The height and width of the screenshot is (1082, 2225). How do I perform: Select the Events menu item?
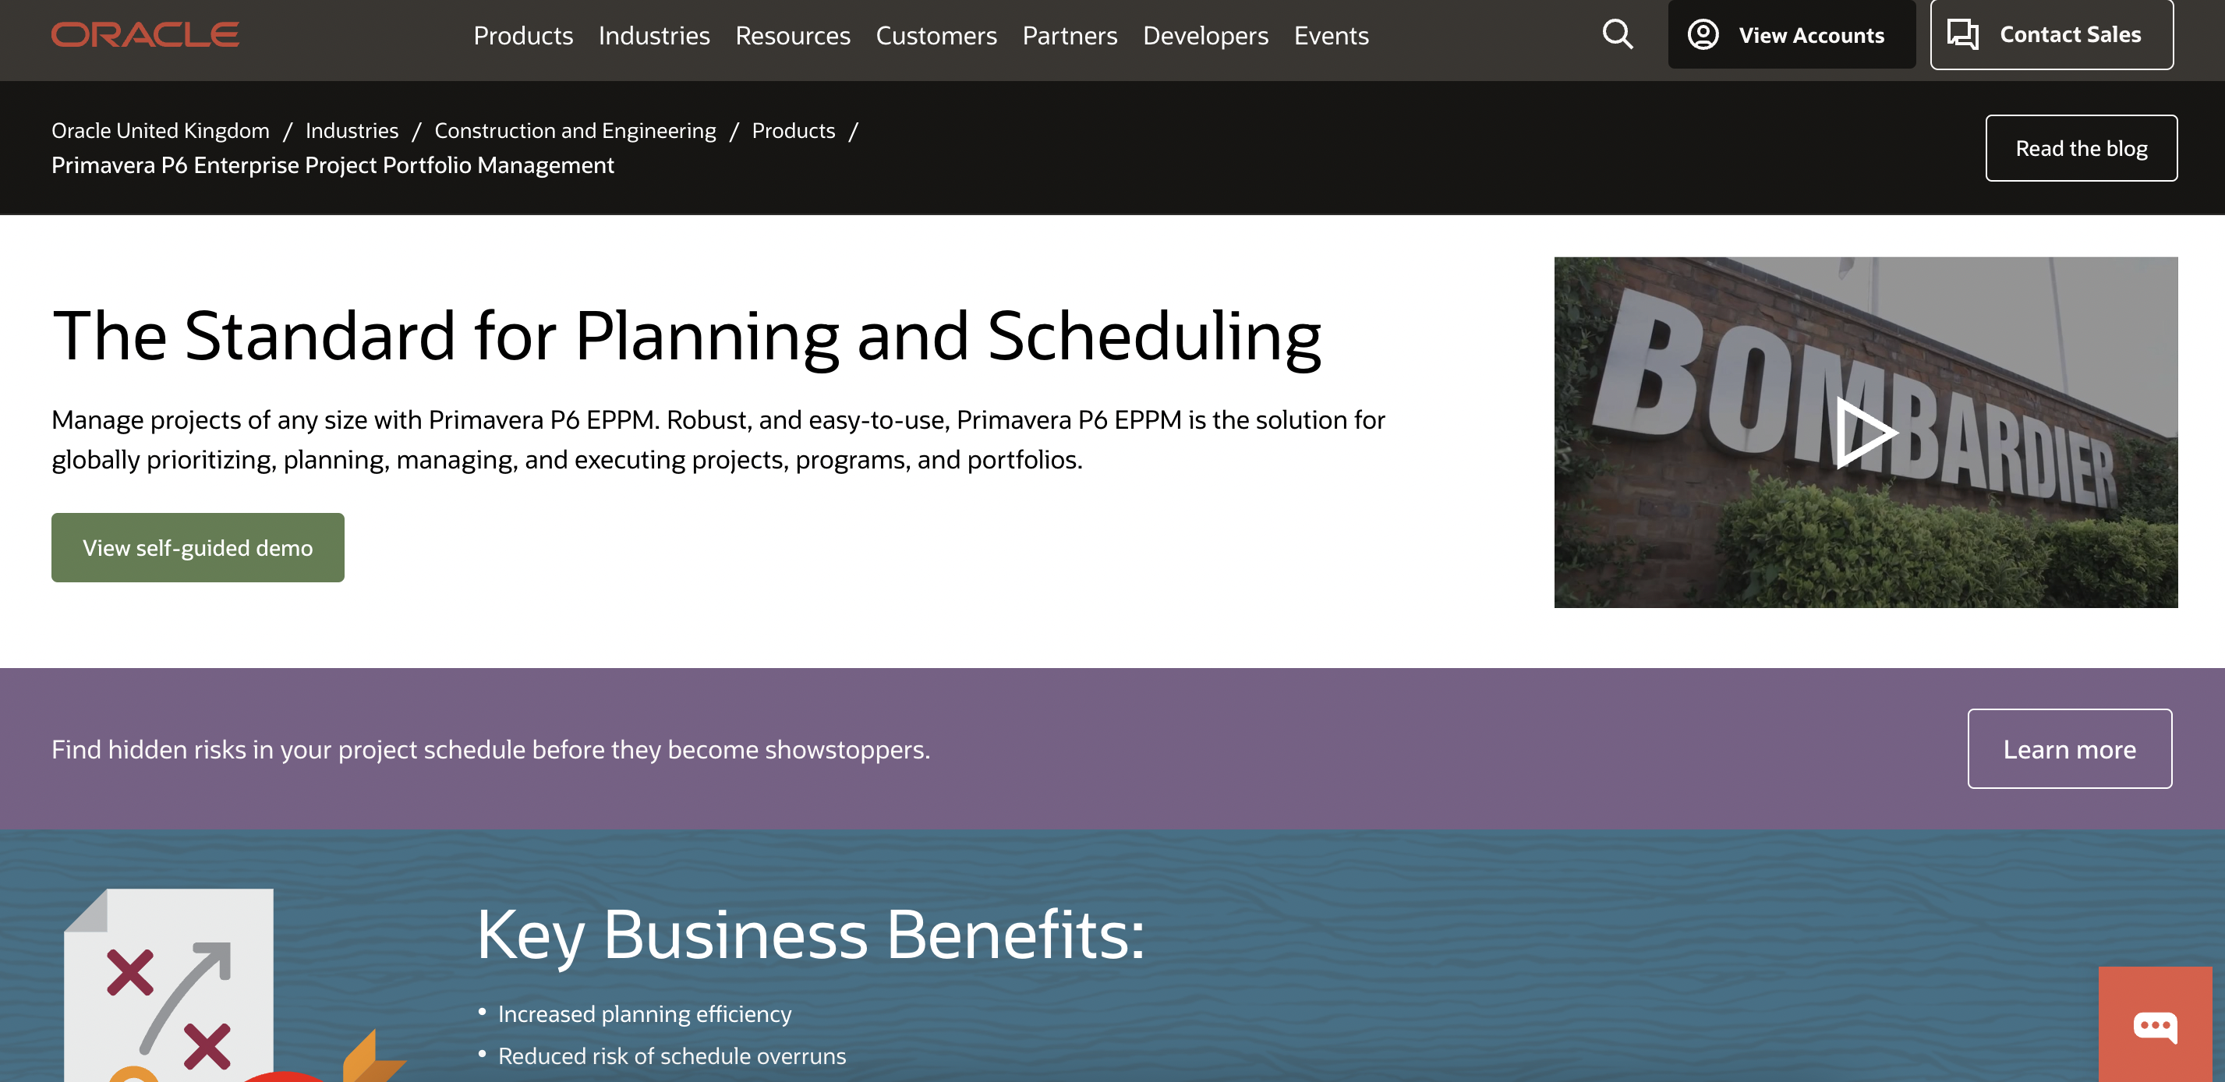[x=1331, y=37]
